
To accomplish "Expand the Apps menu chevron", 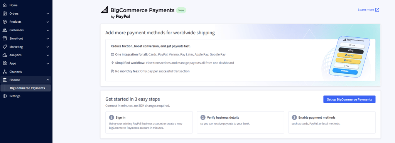I will (x=48, y=64).
